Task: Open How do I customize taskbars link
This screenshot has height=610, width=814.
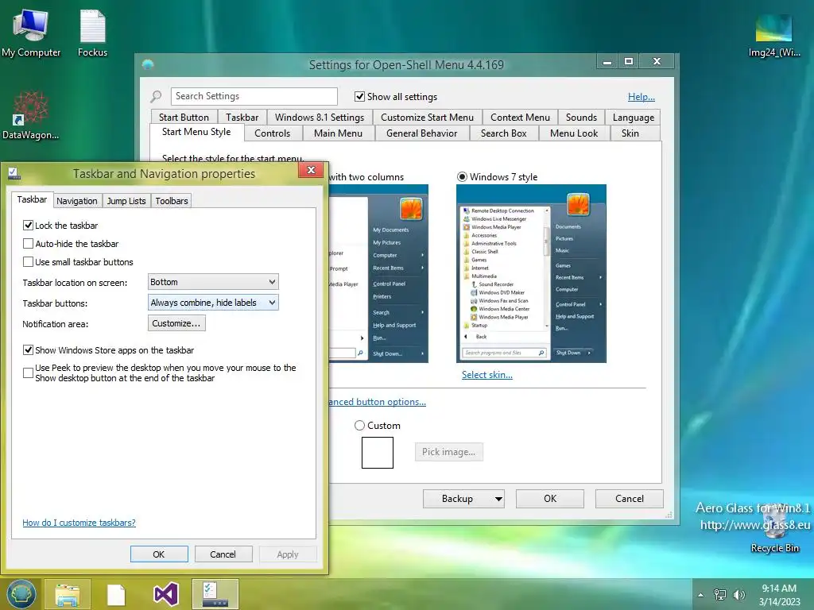Action: click(79, 523)
